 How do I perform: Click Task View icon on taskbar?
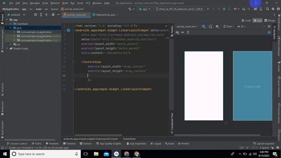(86, 154)
